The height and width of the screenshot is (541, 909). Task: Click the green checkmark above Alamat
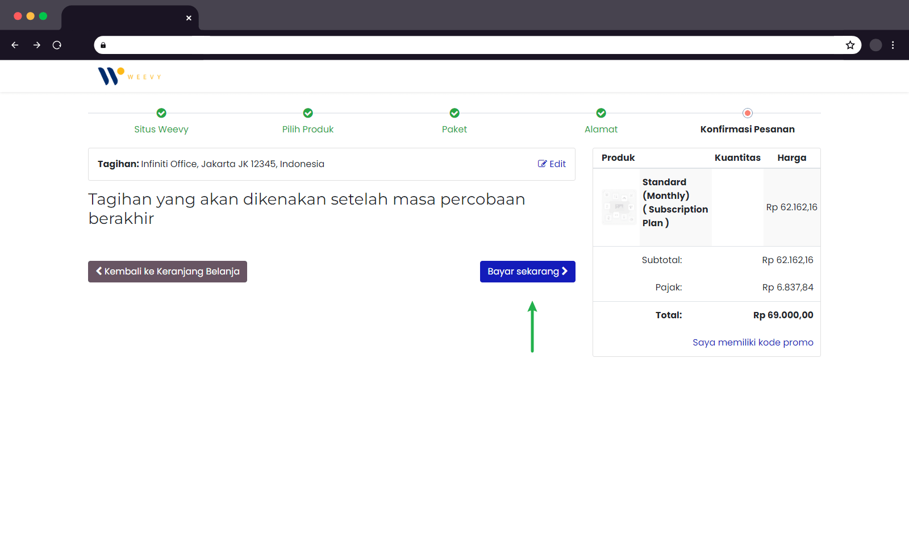[601, 113]
